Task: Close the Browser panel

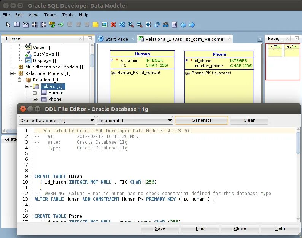Action: point(81,38)
